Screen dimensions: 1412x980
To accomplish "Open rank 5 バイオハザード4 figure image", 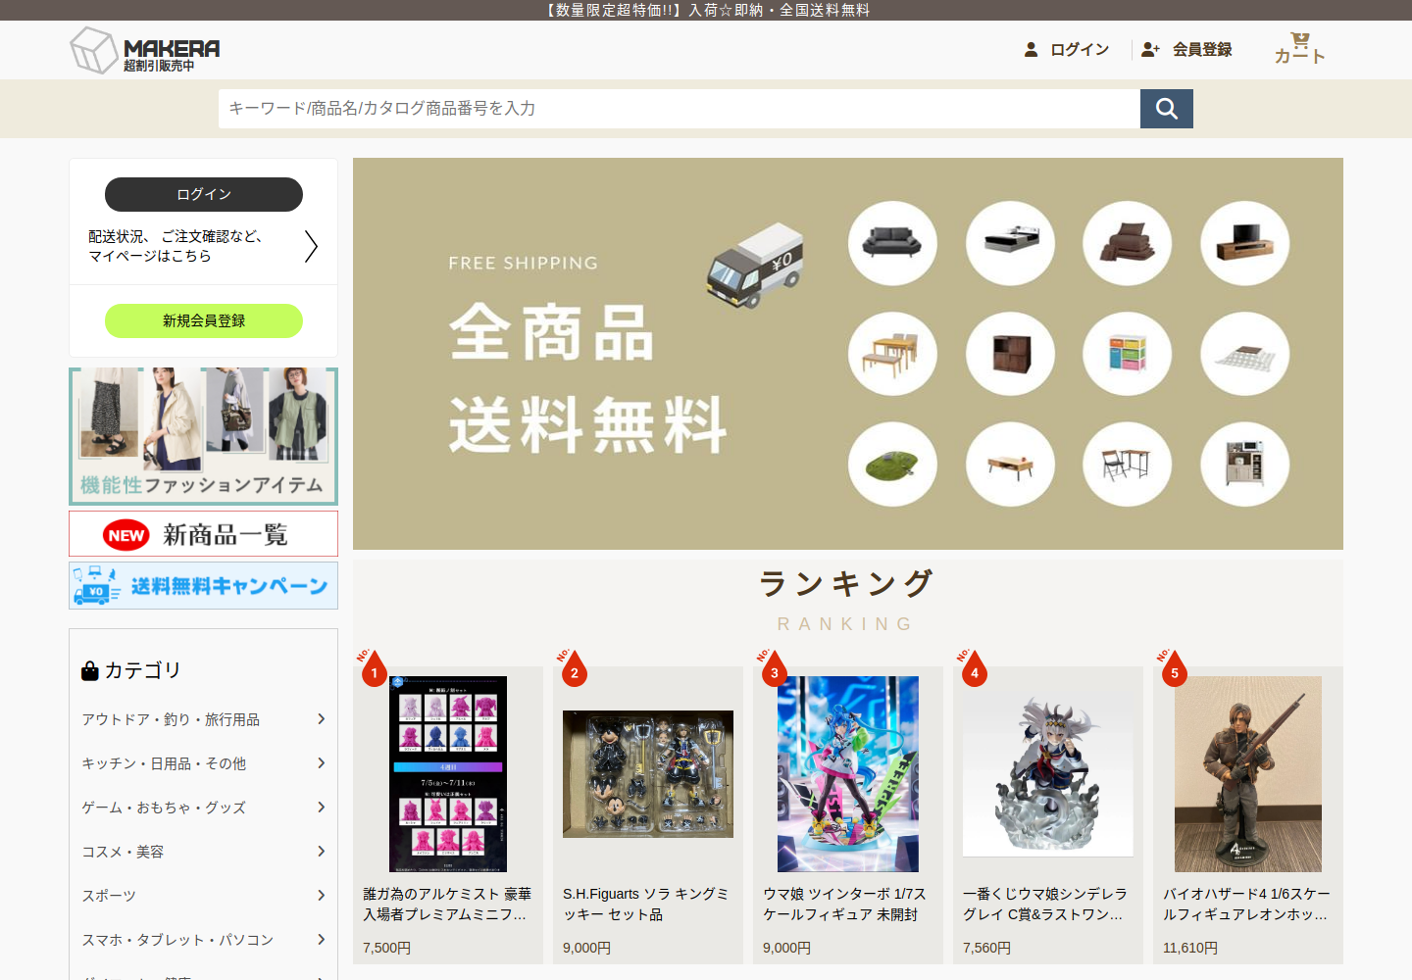I will coord(1248,774).
